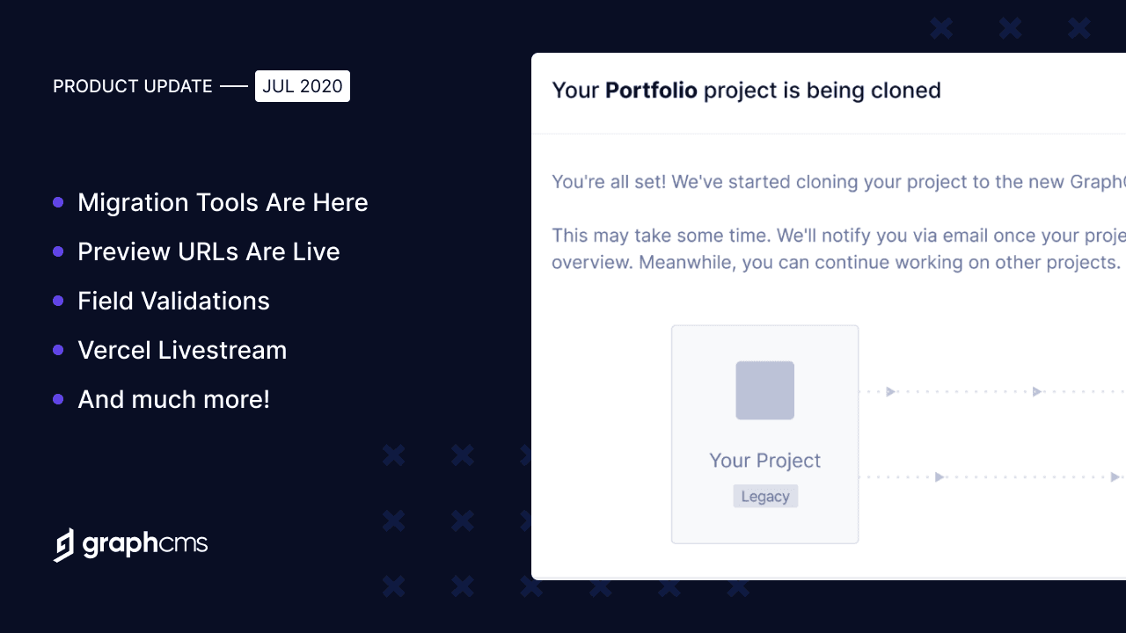Image resolution: width=1126 pixels, height=633 pixels.
Task: Click the gray square project placeholder icon
Action: click(x=765, y=390)
